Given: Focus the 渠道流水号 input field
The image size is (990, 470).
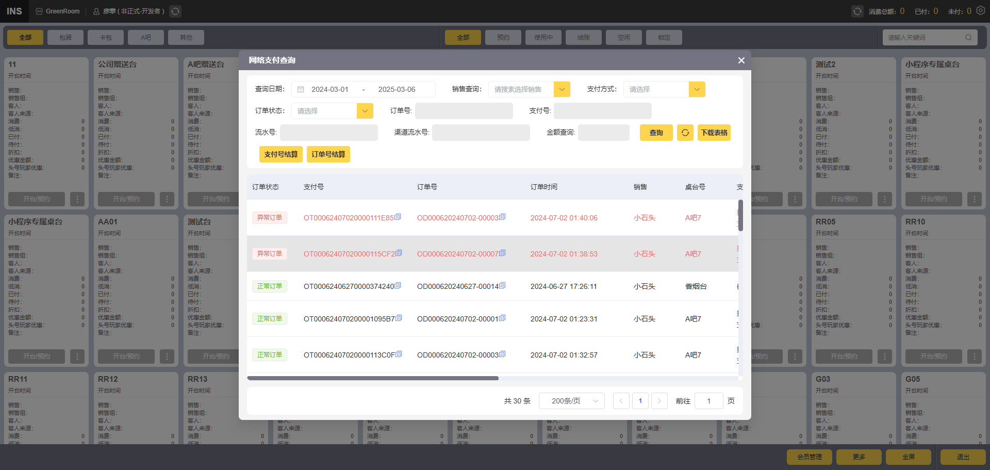Looking at the screenshot, I should (x=481, y=133).
